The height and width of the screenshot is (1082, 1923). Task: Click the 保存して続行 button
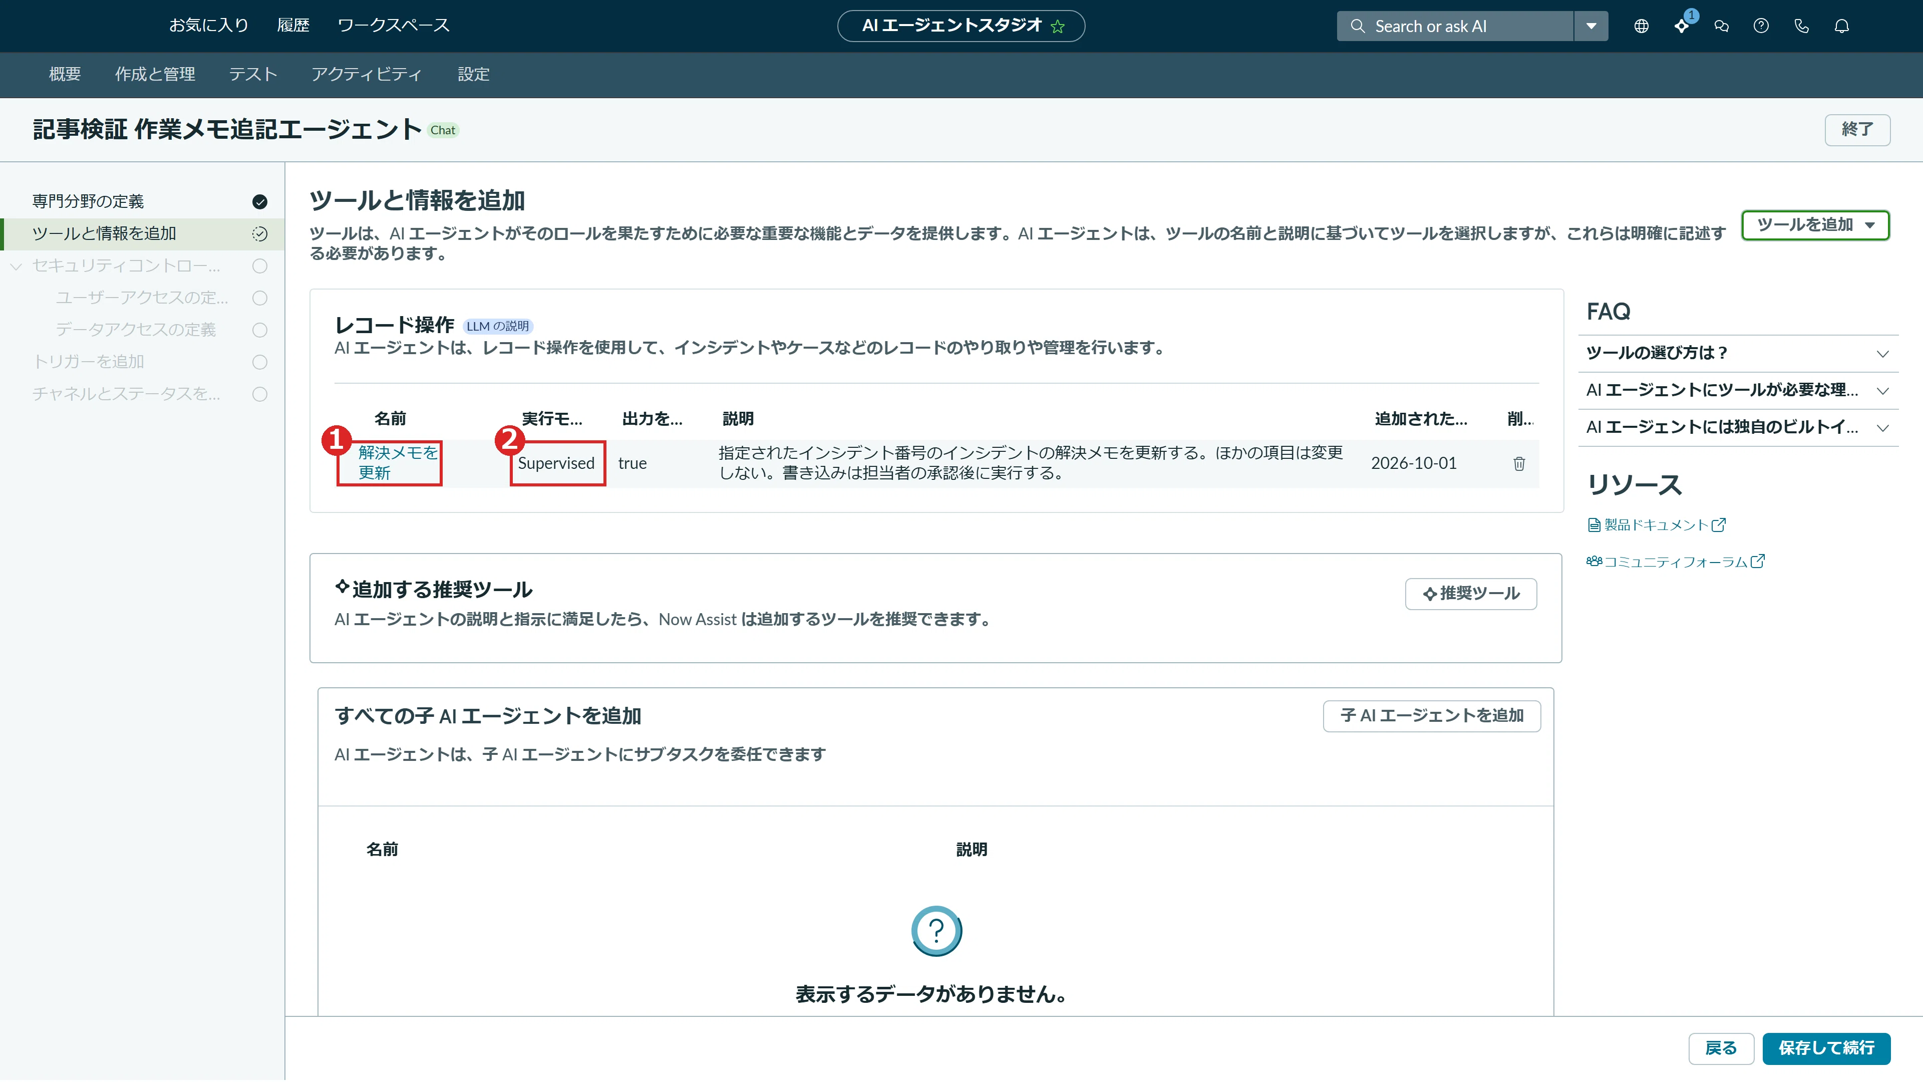coord(1826,1047)
